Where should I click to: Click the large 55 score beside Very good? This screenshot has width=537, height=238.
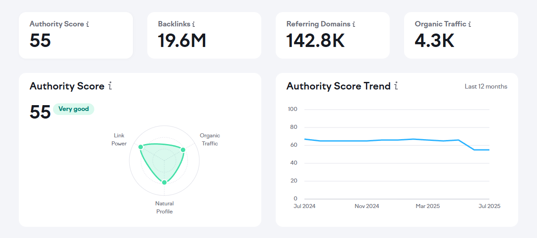pos(40,112)
